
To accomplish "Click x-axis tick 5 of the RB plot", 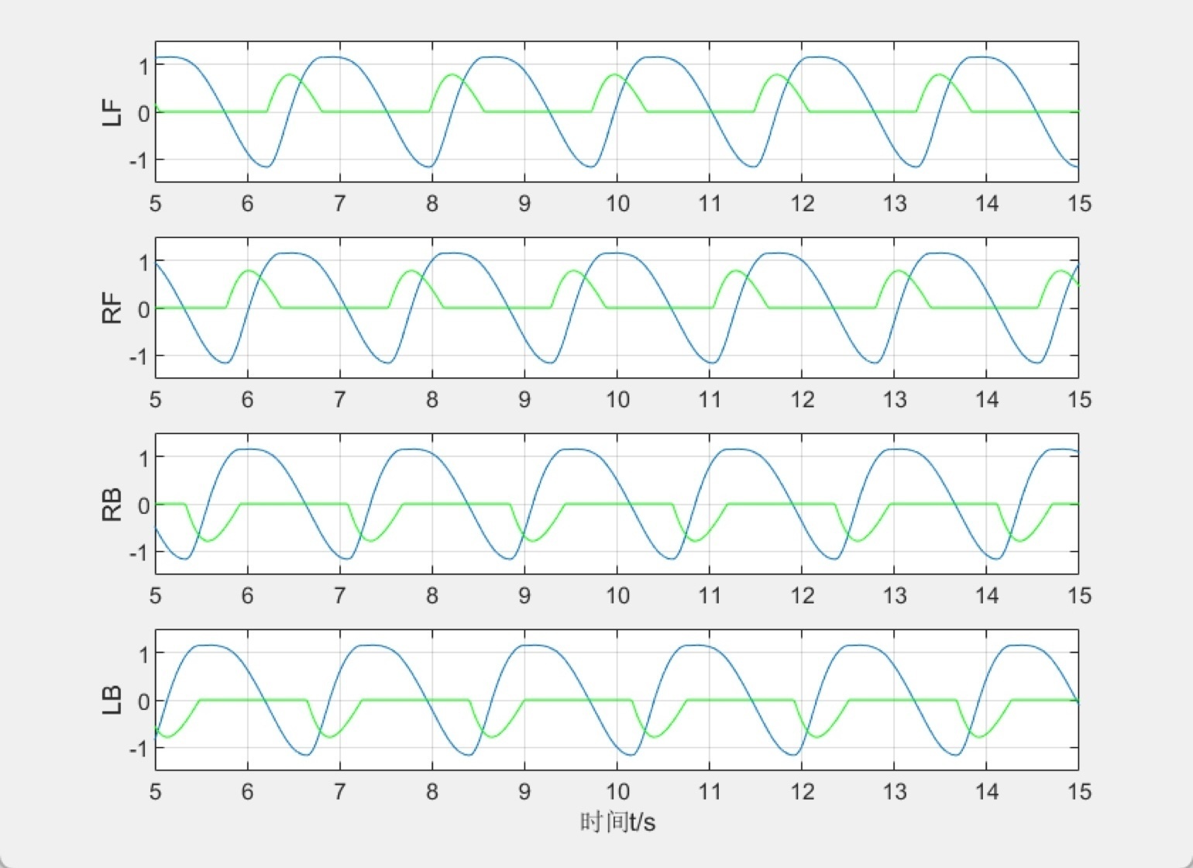I will [x=156, y=596].
